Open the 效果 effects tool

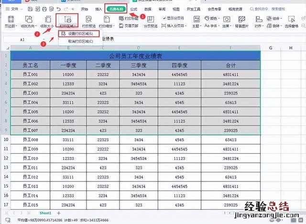pyautogui.click(x=227, y=22)
